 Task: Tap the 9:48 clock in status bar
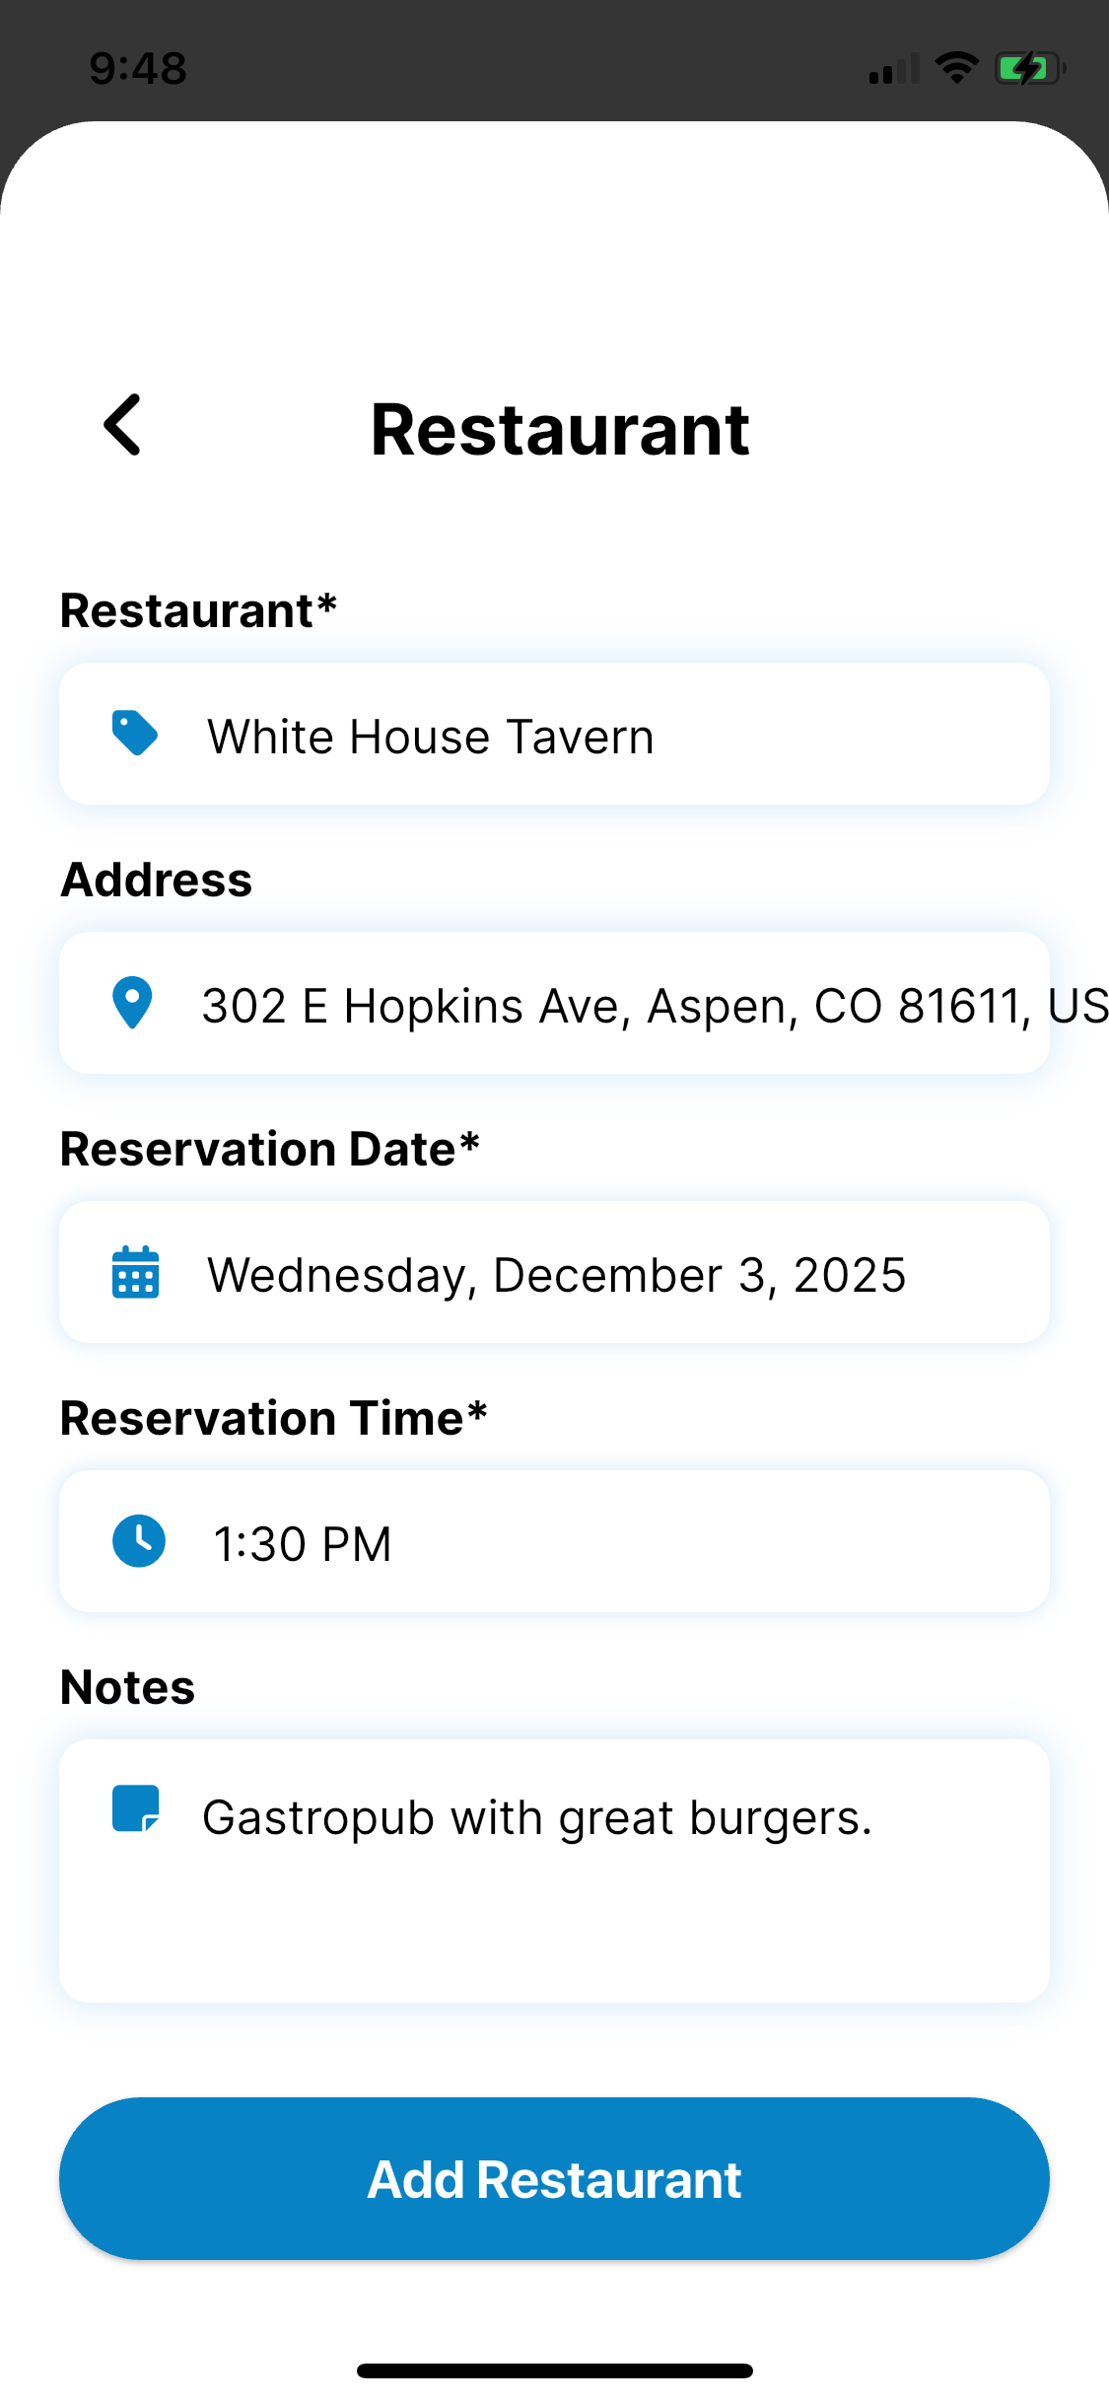point(138,68)
